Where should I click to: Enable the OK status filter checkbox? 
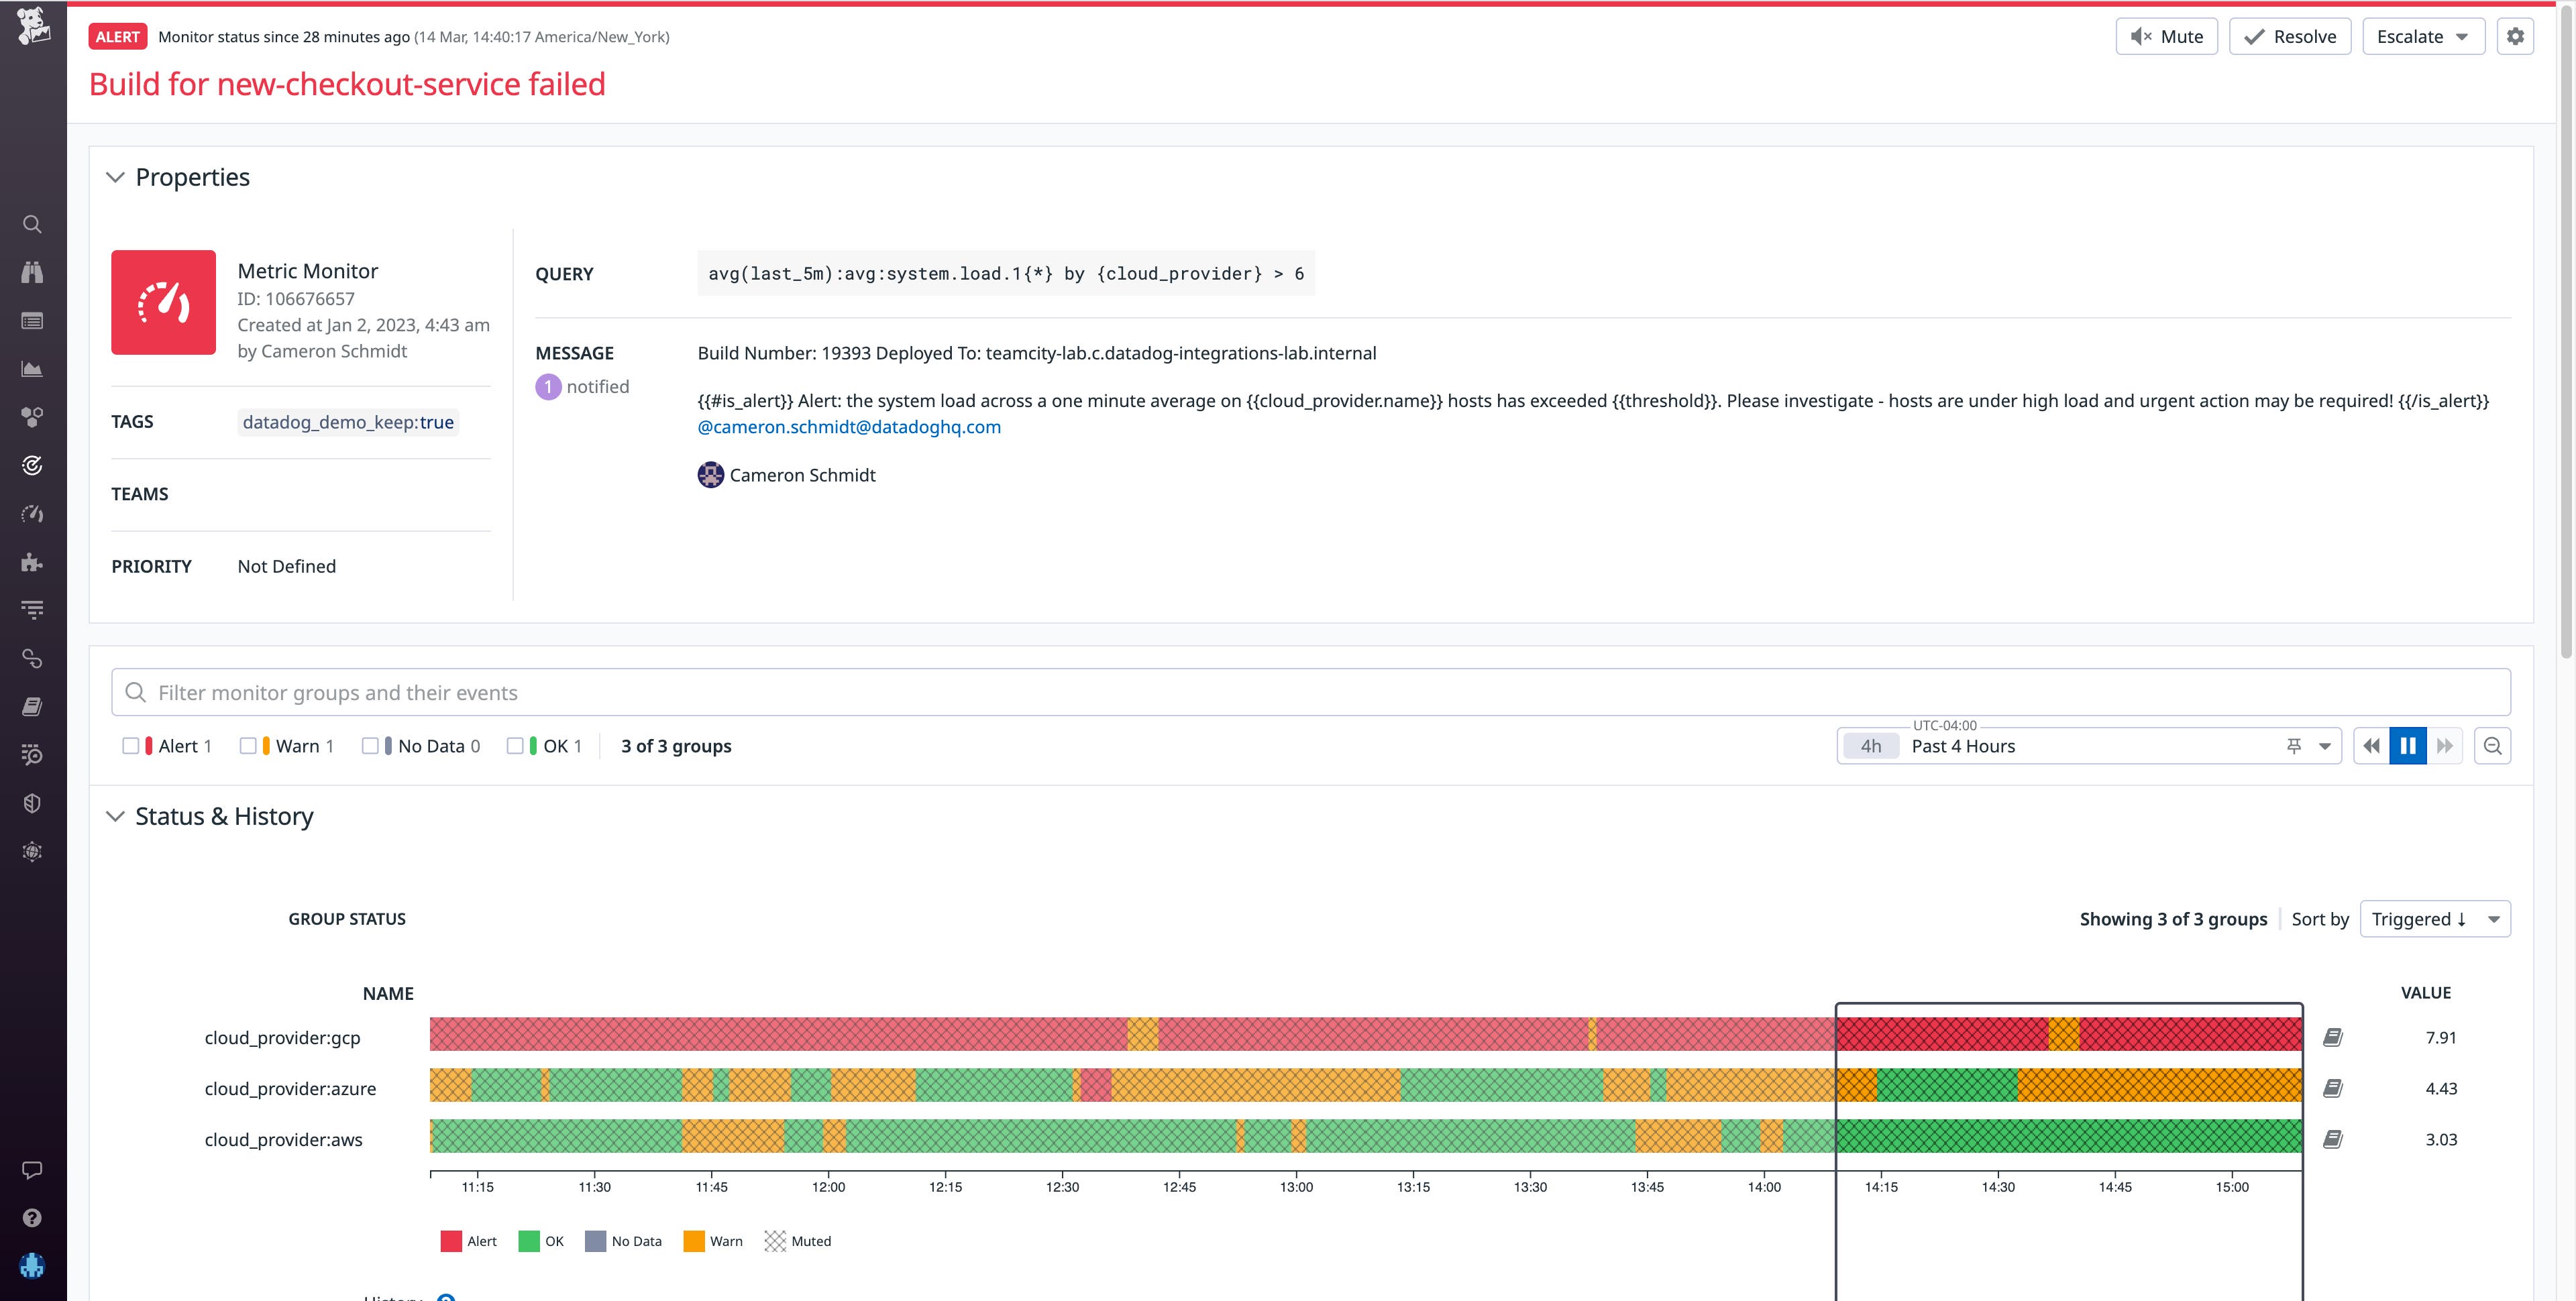(515, 746)
